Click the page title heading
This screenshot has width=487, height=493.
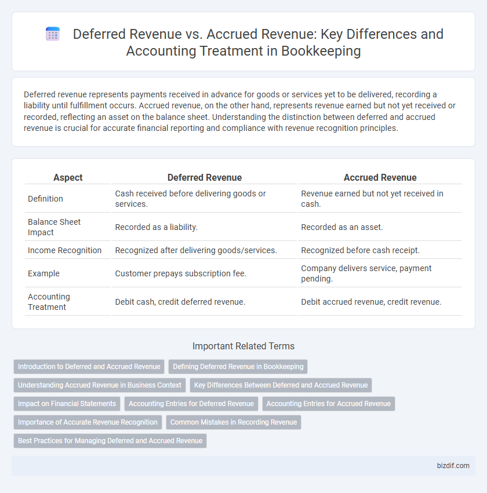click(x=258, y=42)
